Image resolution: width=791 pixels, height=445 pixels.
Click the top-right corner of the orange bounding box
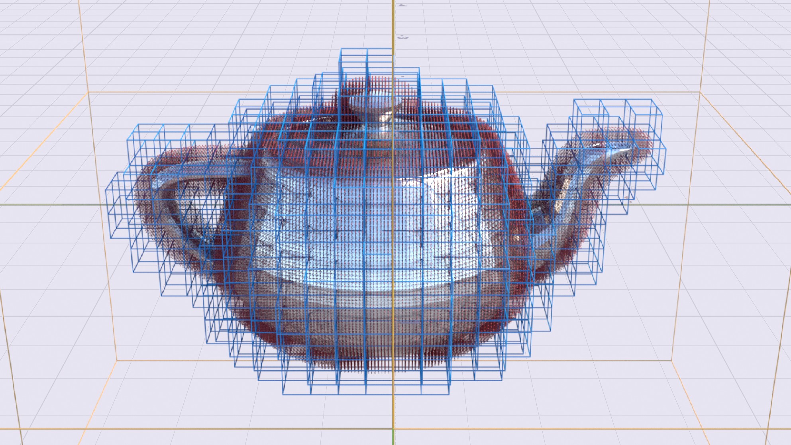tap(700, 92)
